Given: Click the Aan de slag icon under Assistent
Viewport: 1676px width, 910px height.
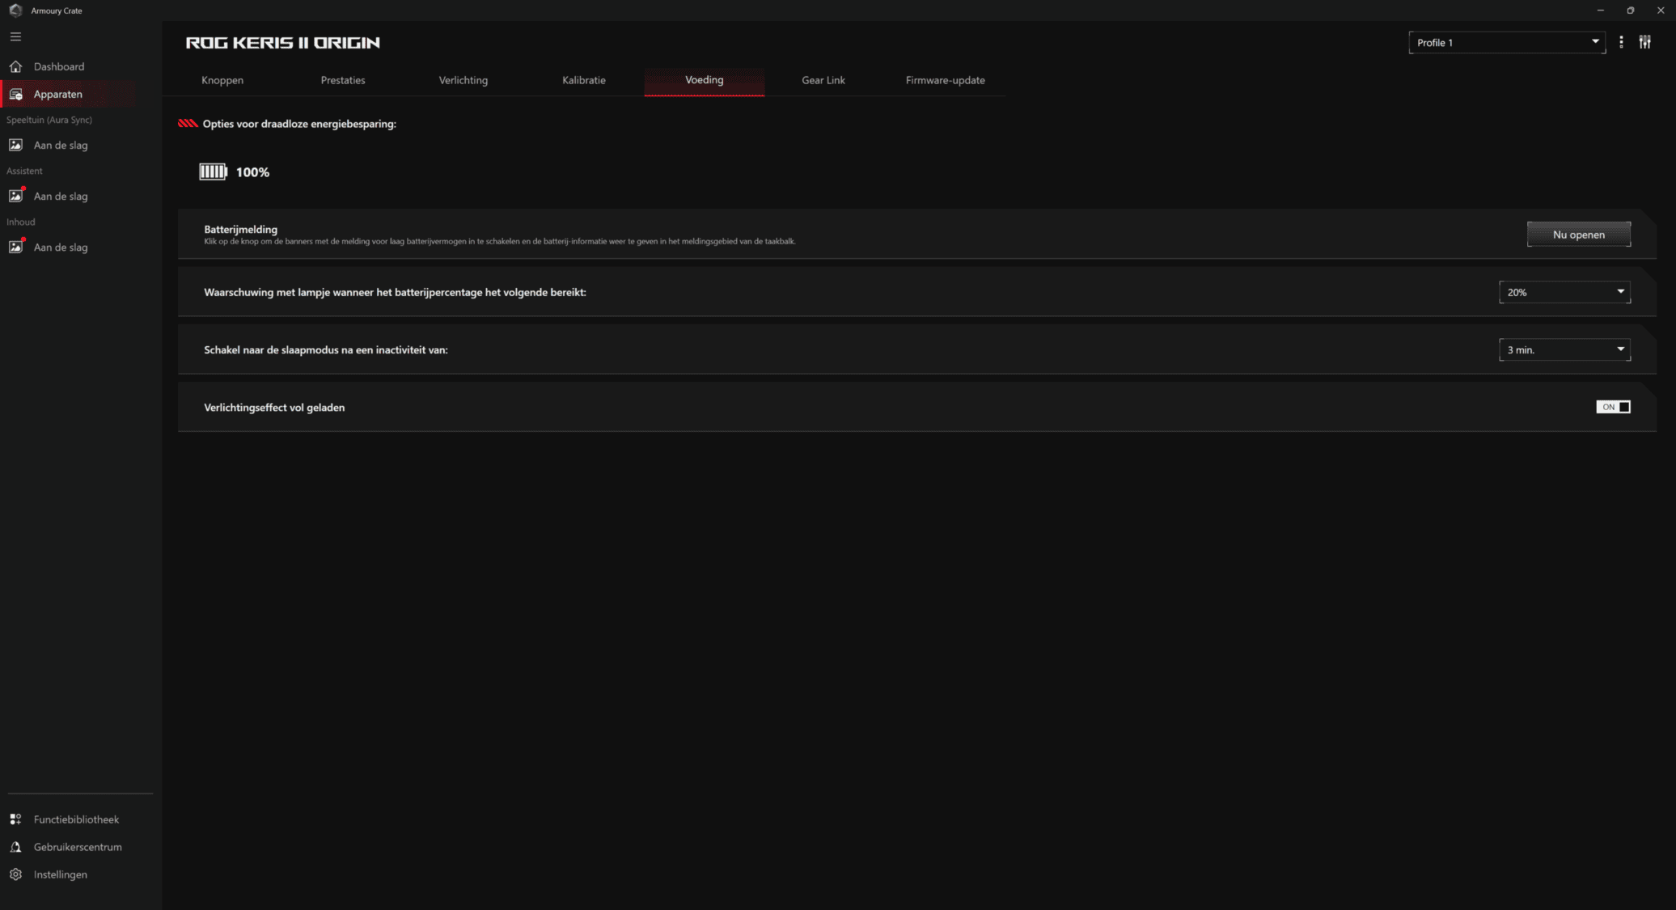Looking at the screenshot, I should tap(15, 196).
